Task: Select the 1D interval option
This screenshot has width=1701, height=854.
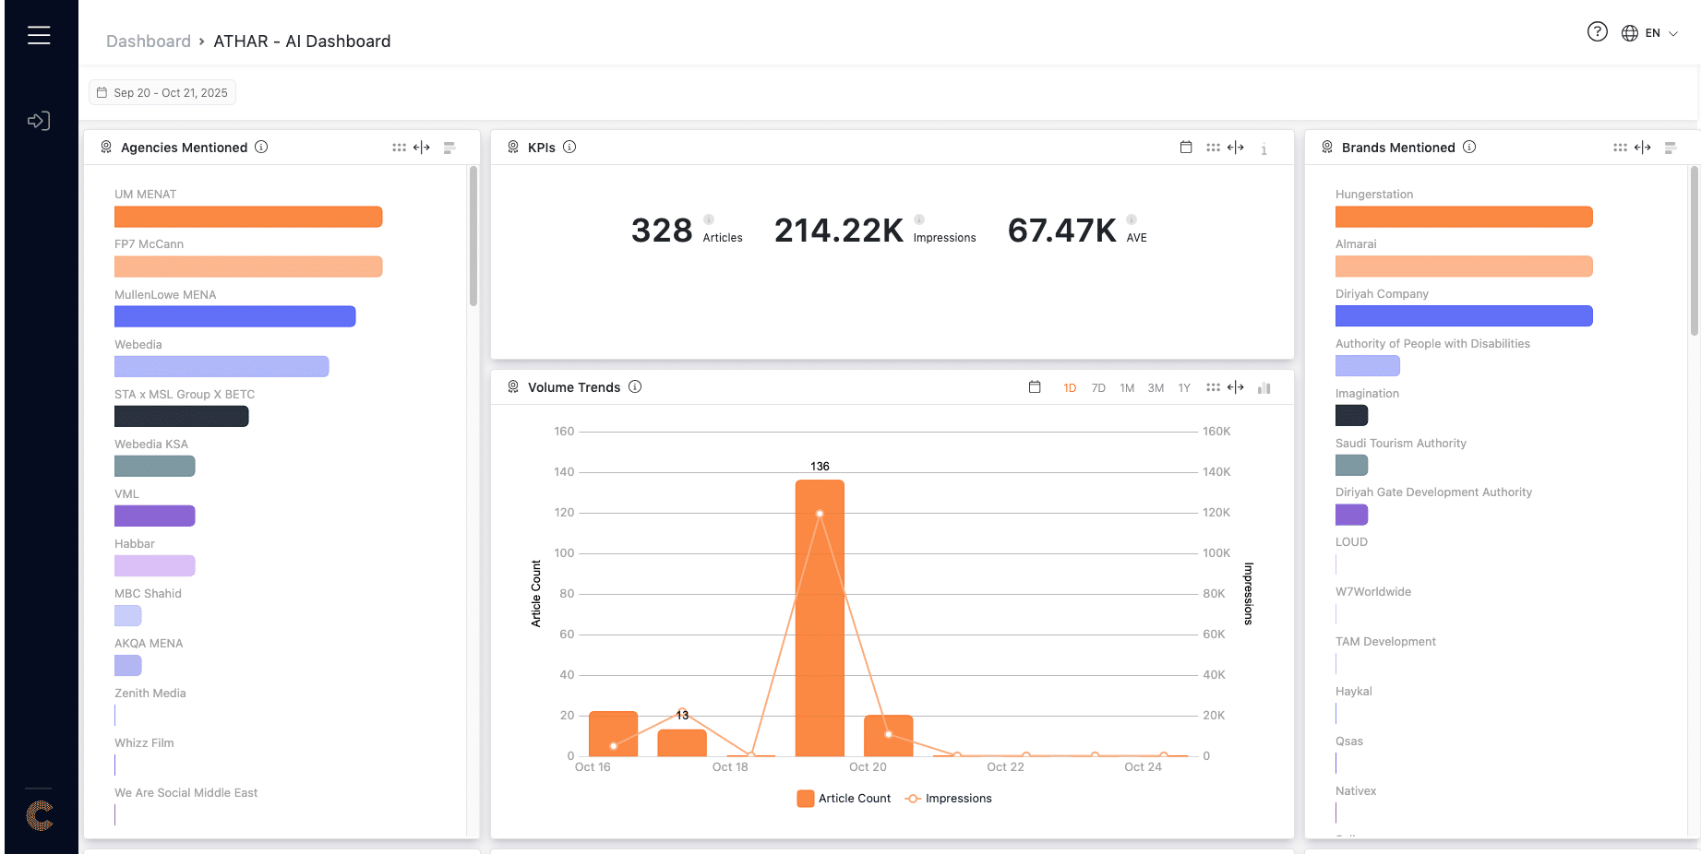Action: (1070, 388)
